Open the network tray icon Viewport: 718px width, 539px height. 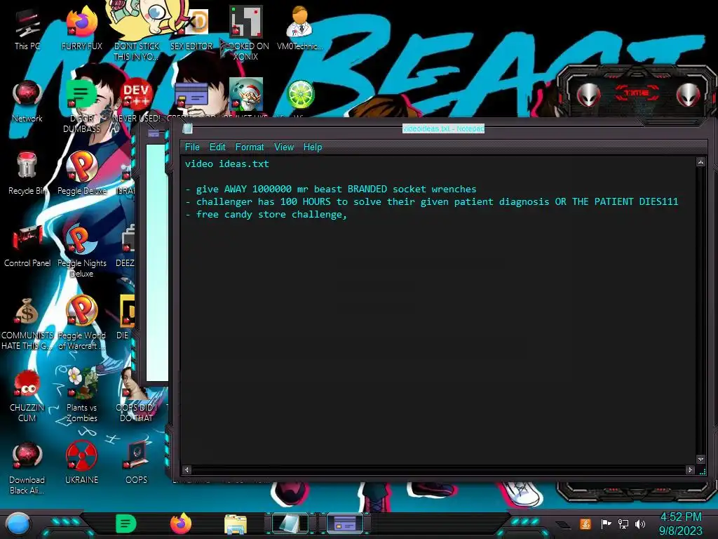click(x=623, y=524)
